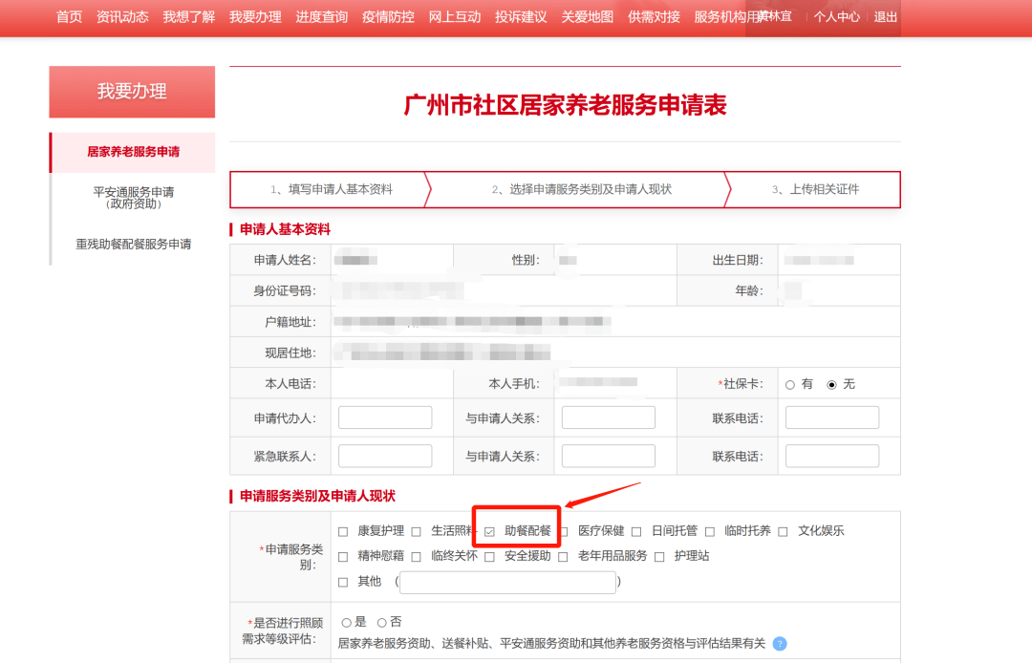Open 重残助餐配餐服务申请 in the sidebar

[x=133, y=245]
